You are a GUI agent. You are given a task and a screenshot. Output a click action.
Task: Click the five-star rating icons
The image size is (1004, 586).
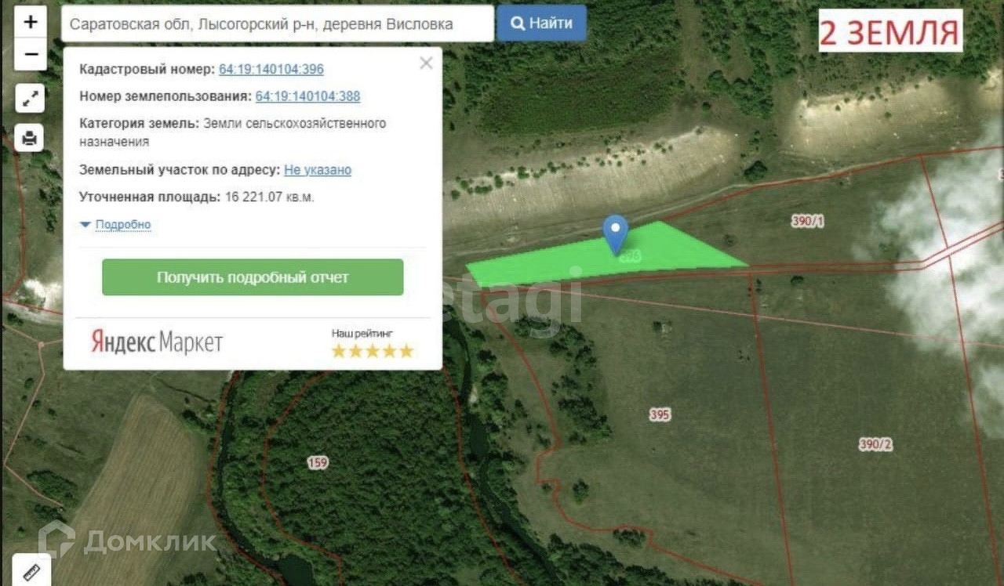pos(373,351)
